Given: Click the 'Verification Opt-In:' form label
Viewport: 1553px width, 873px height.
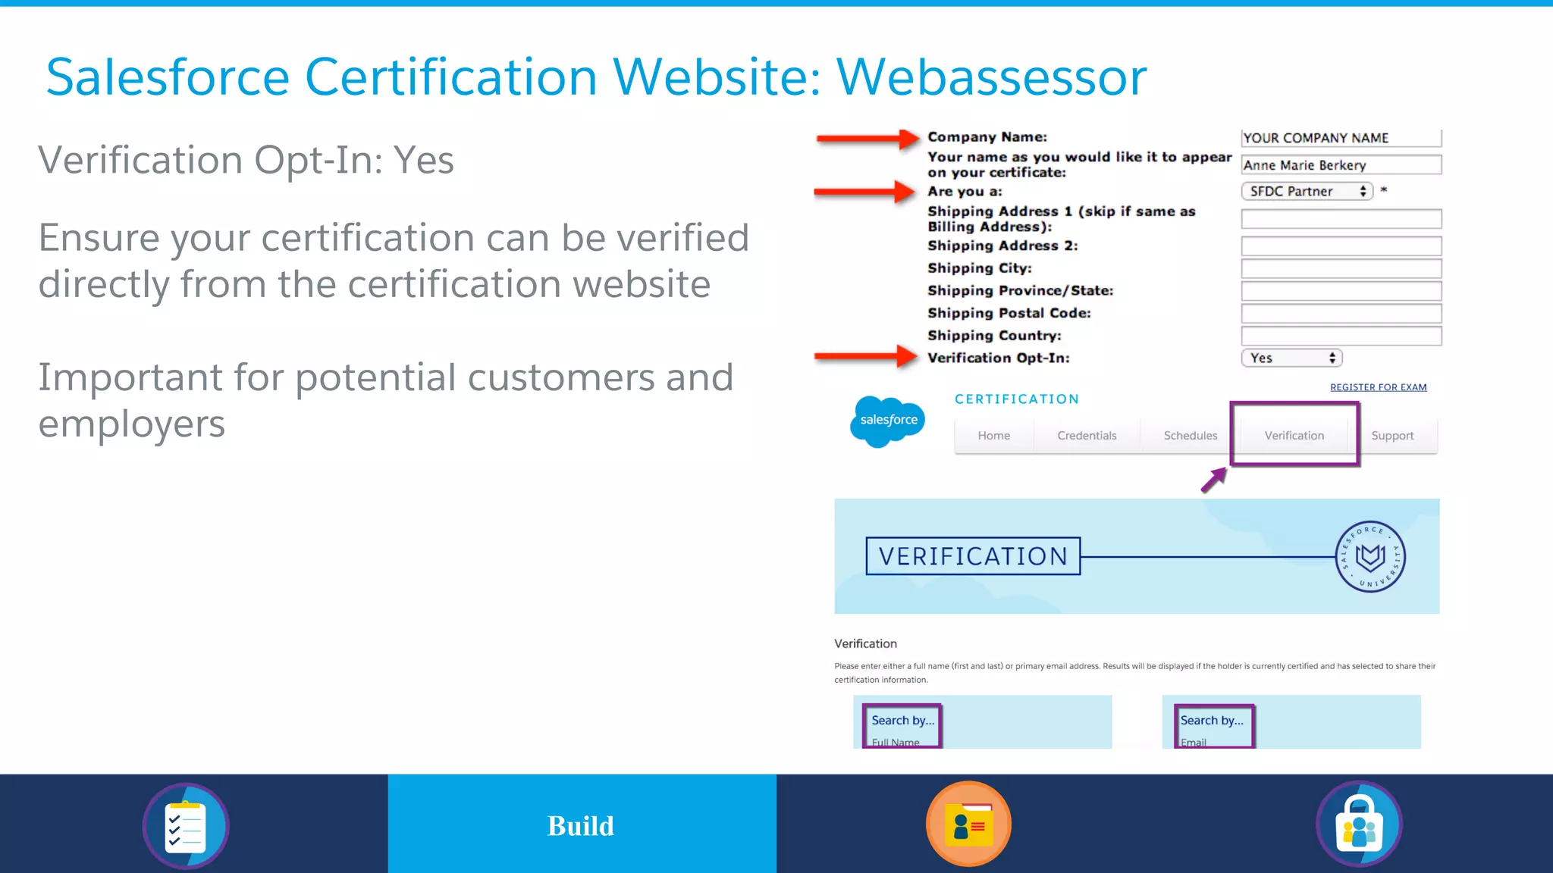Looking at the screenshot, I should tap(998, 358).
